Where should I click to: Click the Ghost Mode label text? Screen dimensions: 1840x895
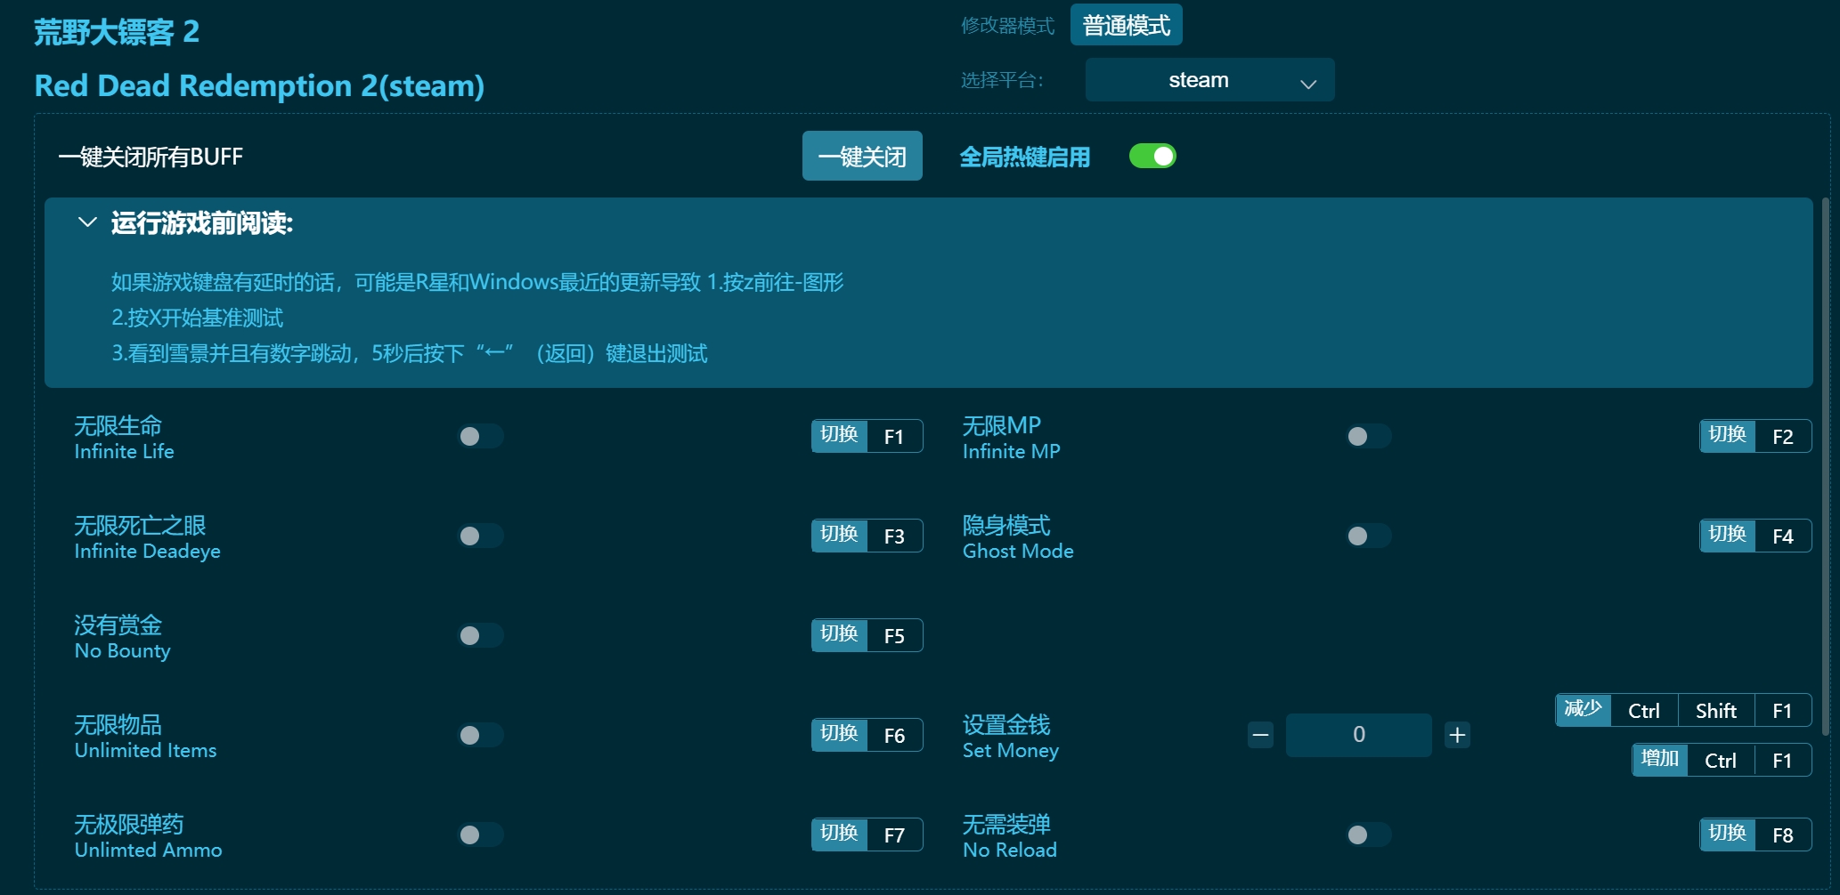click(1018, 551)
